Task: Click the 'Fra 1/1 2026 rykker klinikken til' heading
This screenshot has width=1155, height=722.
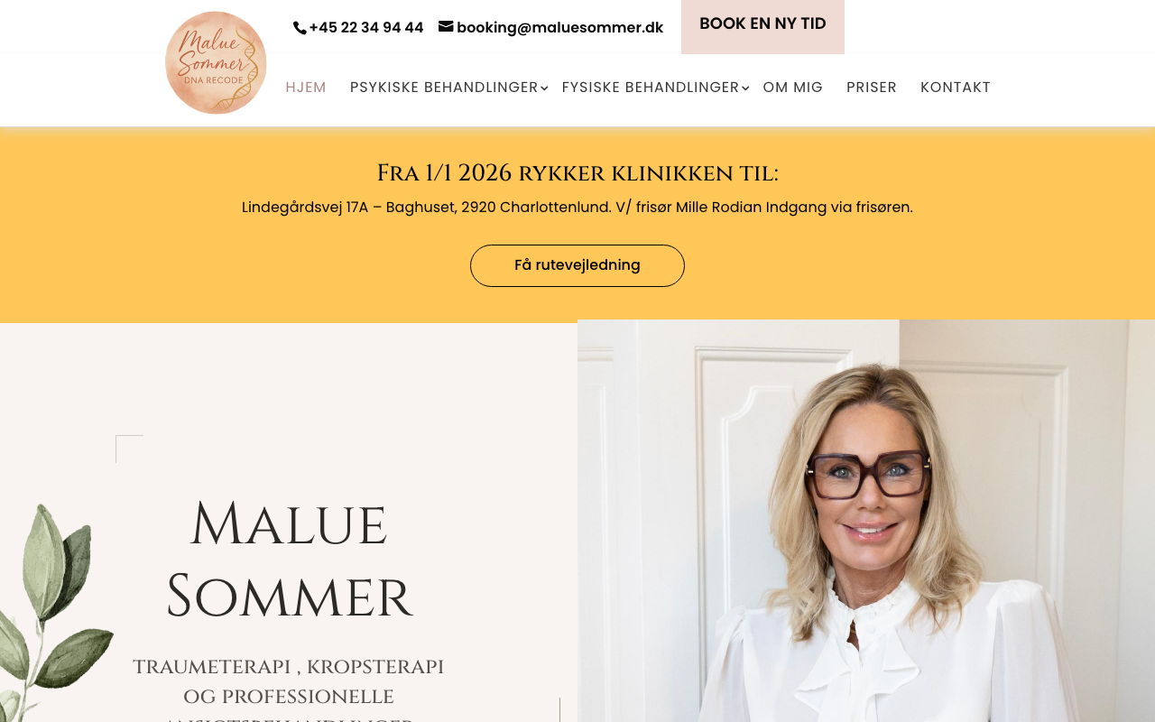Action: (577, 172)
